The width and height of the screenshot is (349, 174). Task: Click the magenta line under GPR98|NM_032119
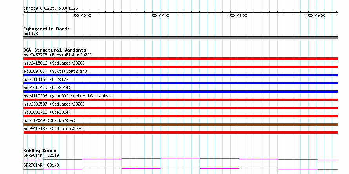pyautogui.click(x=180, y=159)
